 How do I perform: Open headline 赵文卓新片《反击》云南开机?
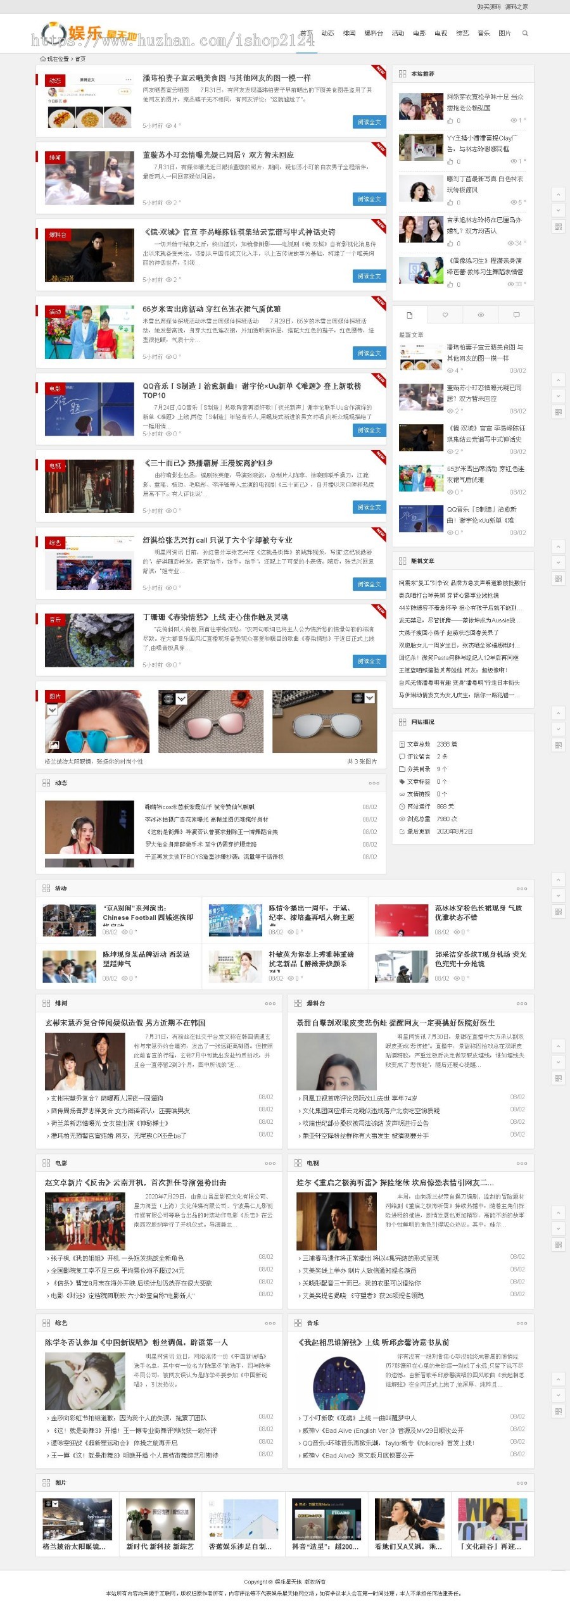[x=136, y=1182]
